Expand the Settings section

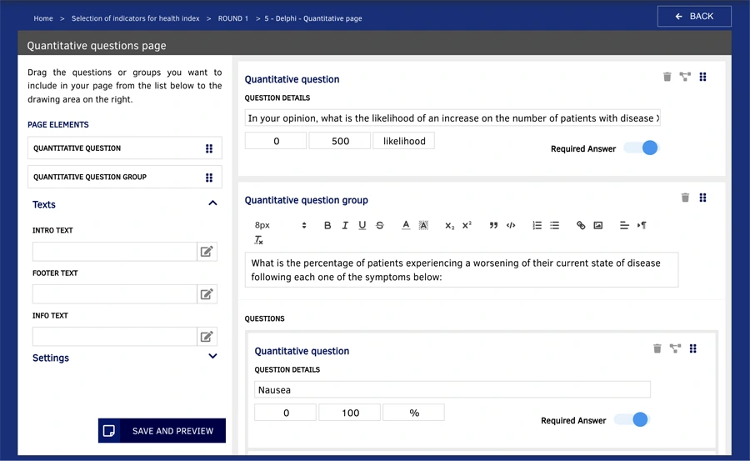tap(212, 356)
